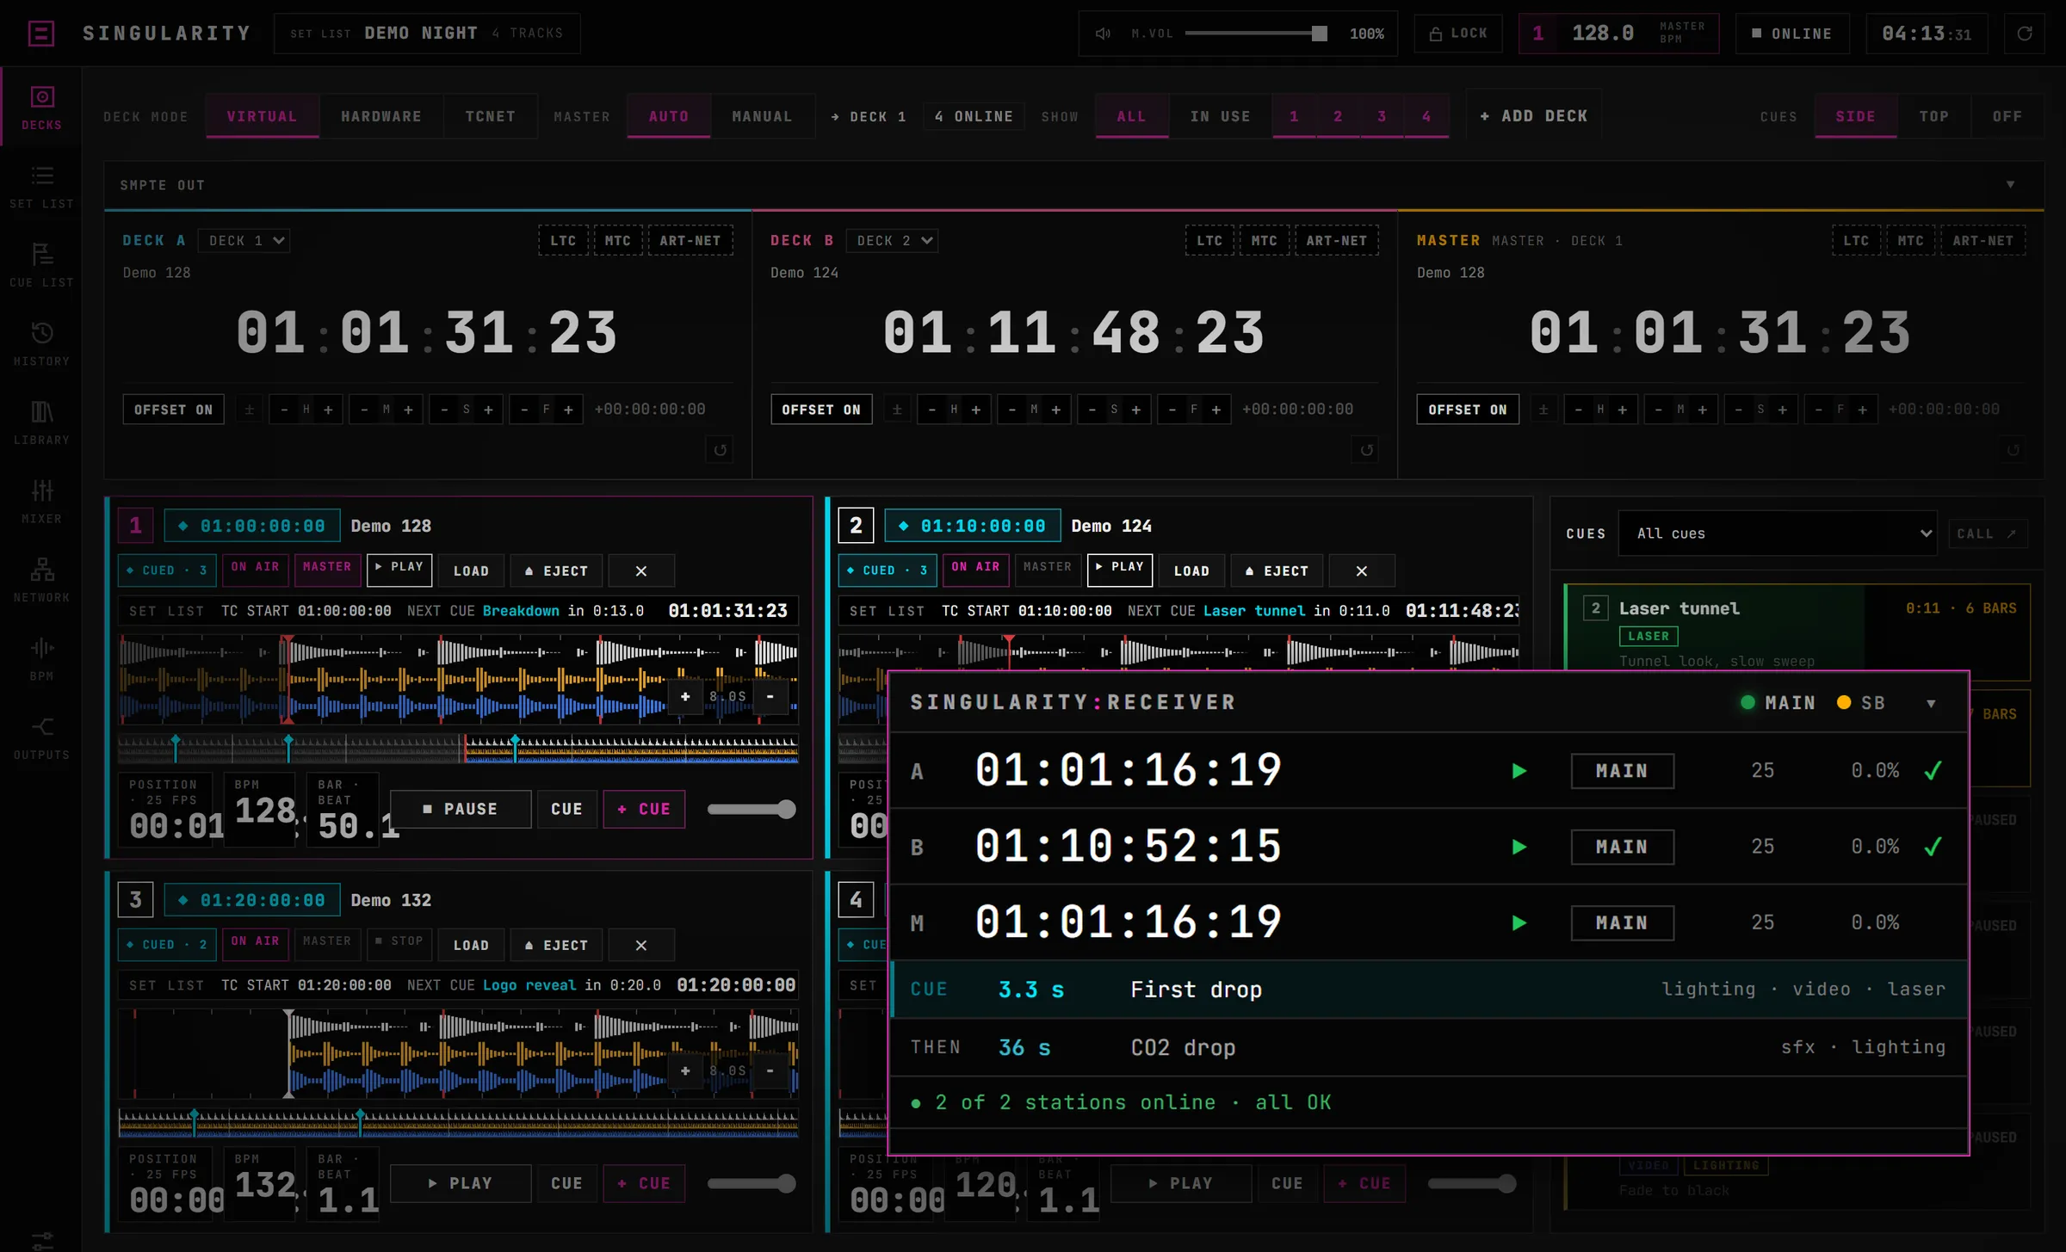Set cues panel position to TOP

click(x=1933, y=116)
